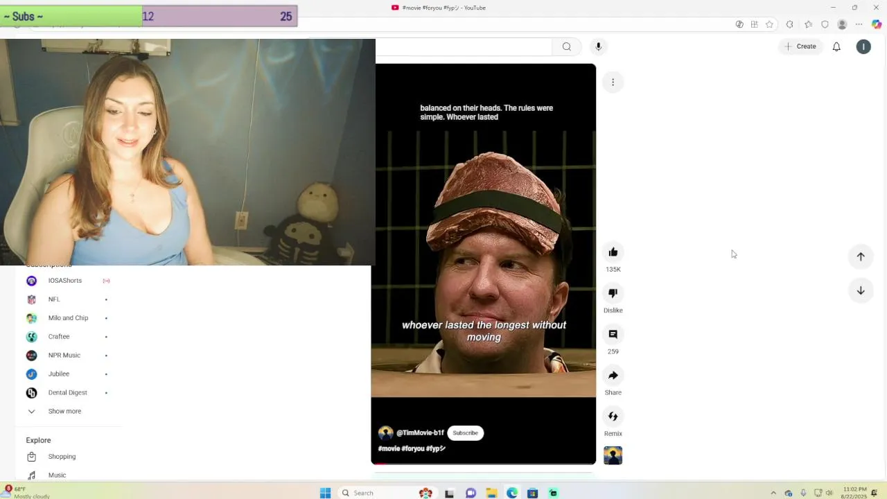
Task: Click the @TimMovie-b1f channel avatar
Action: point(386,433)
